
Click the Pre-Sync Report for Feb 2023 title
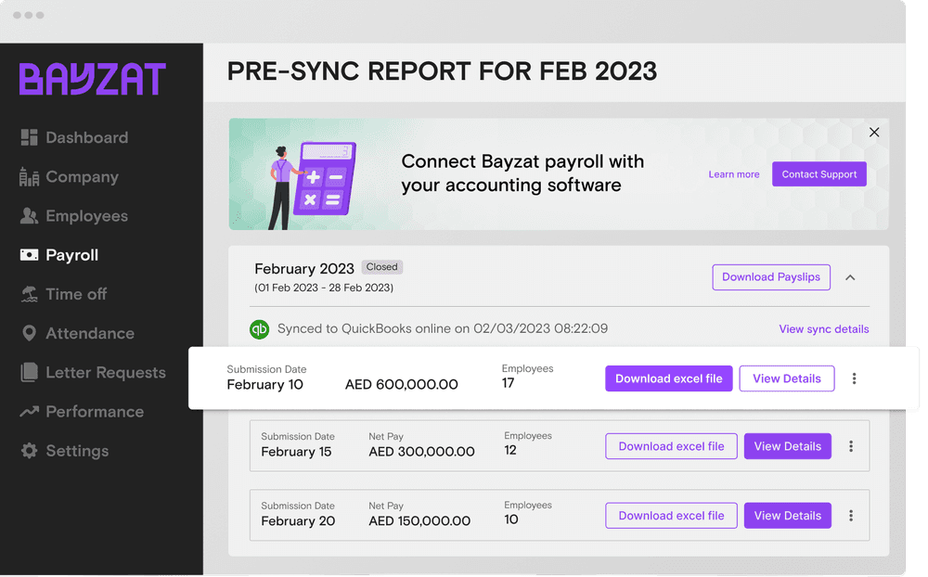click(442, 71)
